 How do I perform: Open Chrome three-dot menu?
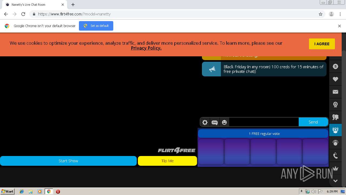pyautogui.click(x=340, y=14)
